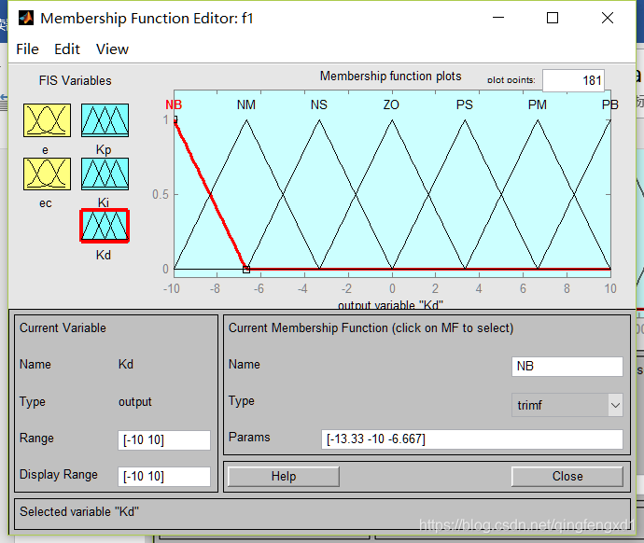Click the Range input field
The height and width of the screenshot is (543, 644).
164,440
